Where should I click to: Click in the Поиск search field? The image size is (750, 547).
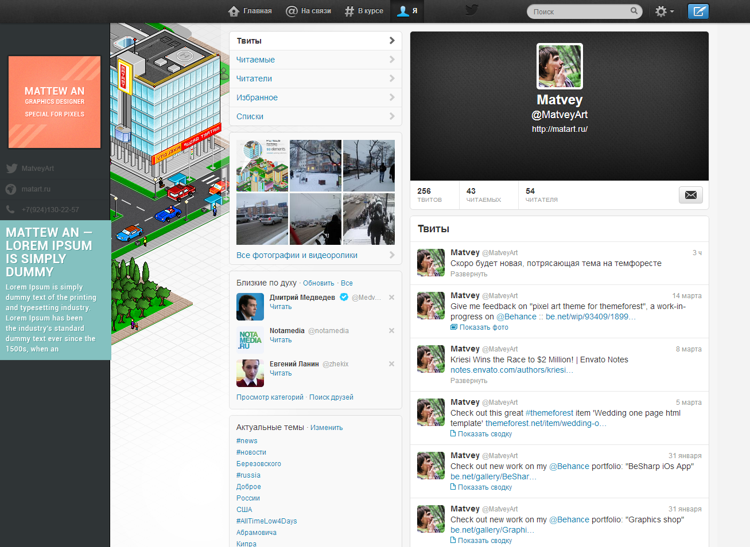click(x=580, y=11)
